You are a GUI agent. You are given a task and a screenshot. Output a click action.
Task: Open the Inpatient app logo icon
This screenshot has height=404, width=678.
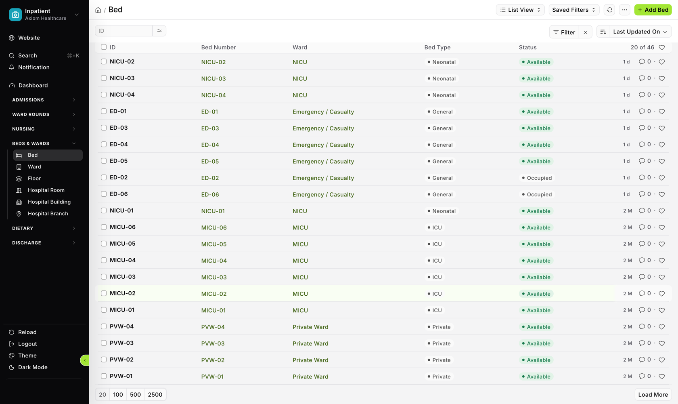pos(15,15)
